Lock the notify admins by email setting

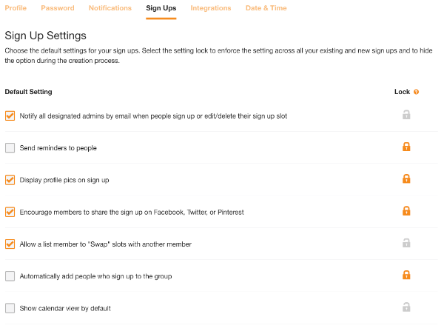coord(406,115)
